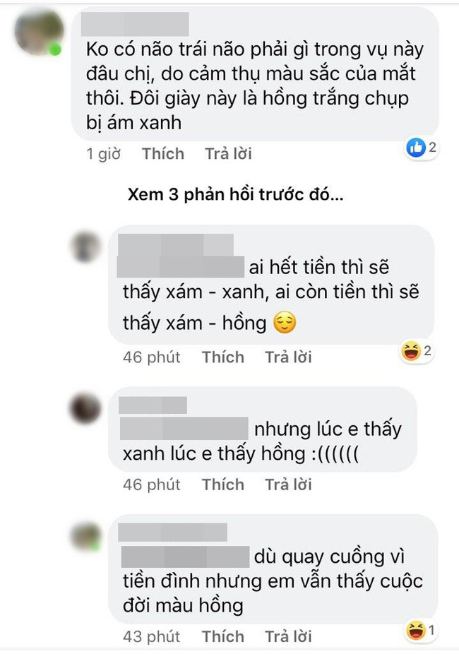Viewport: 459px width, 654px height.
Task: Reply to 'nhưng lúc e thấy xanh' comment
Action: pyautogui.click(x=289, y=484)
